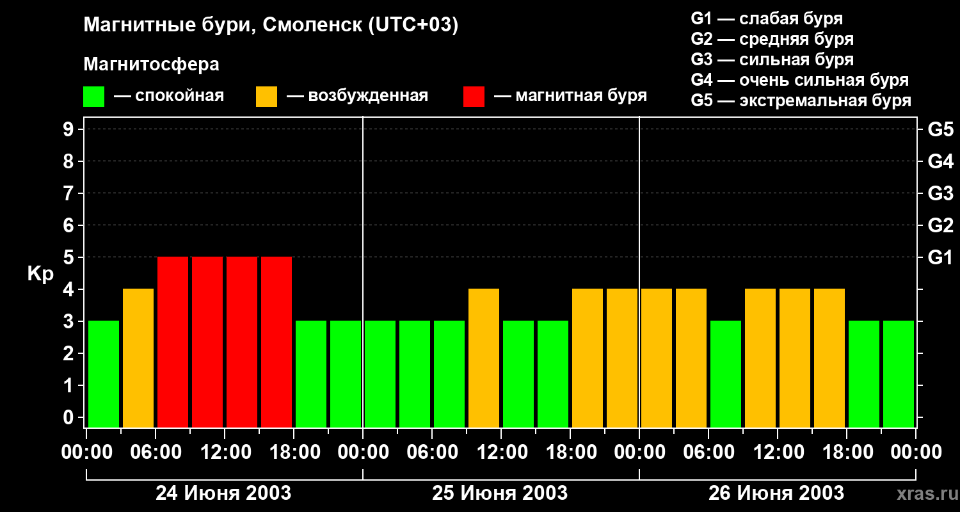Select the green bar for 26 June 21:00–00:00

click(899, 374)
